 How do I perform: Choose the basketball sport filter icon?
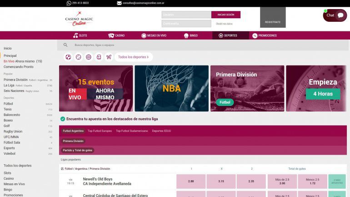click(x=89, y=57)
